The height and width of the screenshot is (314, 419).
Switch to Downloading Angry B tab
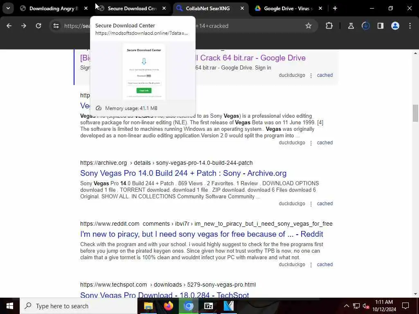54,9
